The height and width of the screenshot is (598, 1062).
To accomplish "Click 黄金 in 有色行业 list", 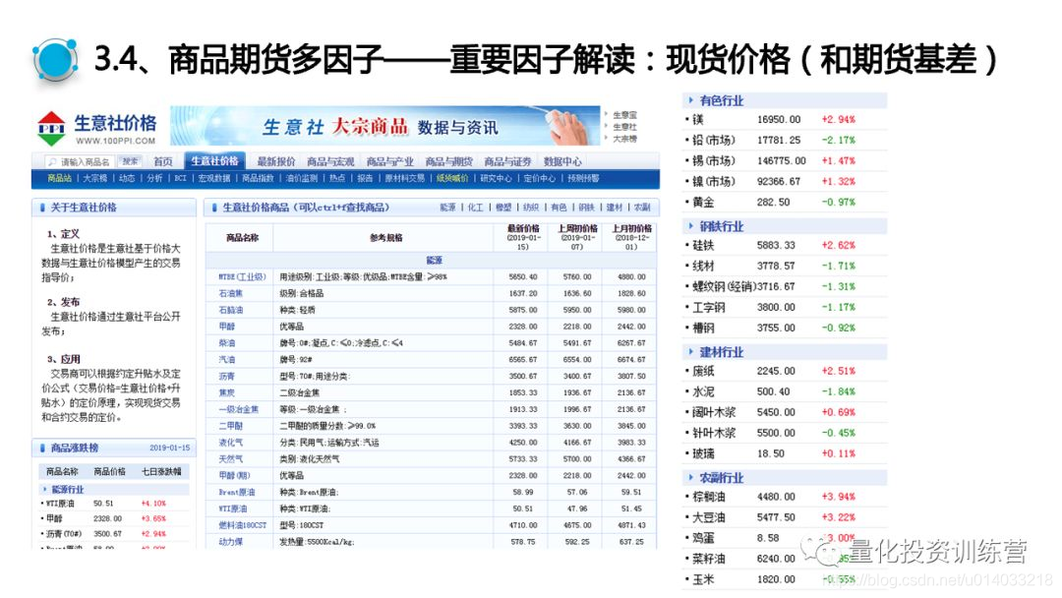I will click(x=703, y=203).
